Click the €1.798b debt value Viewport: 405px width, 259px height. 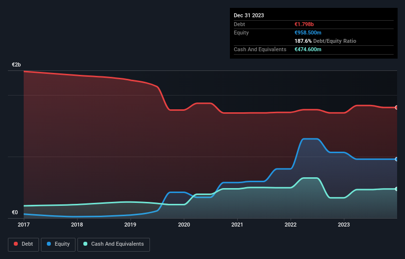coord(304,24)
